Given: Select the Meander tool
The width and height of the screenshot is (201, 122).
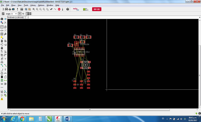Looking at the screenshot, I should [x=2, y=62].
